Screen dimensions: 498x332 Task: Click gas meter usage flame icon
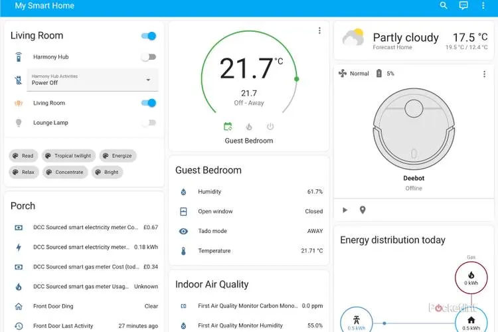click(19, 287)
